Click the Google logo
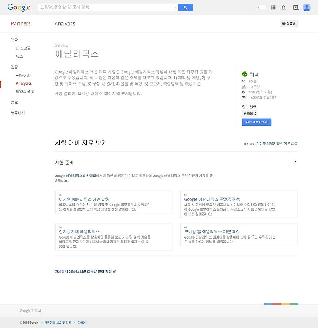The image size is (318, 328). [x=19, y=7]
